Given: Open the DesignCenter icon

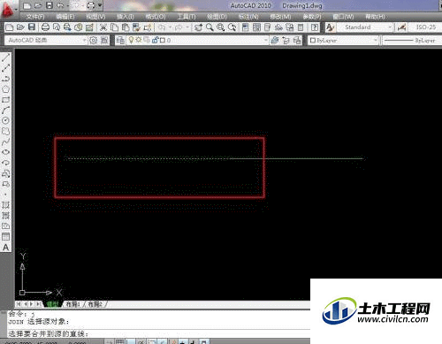Looking at the screenshot, I should tap(256, 27).
